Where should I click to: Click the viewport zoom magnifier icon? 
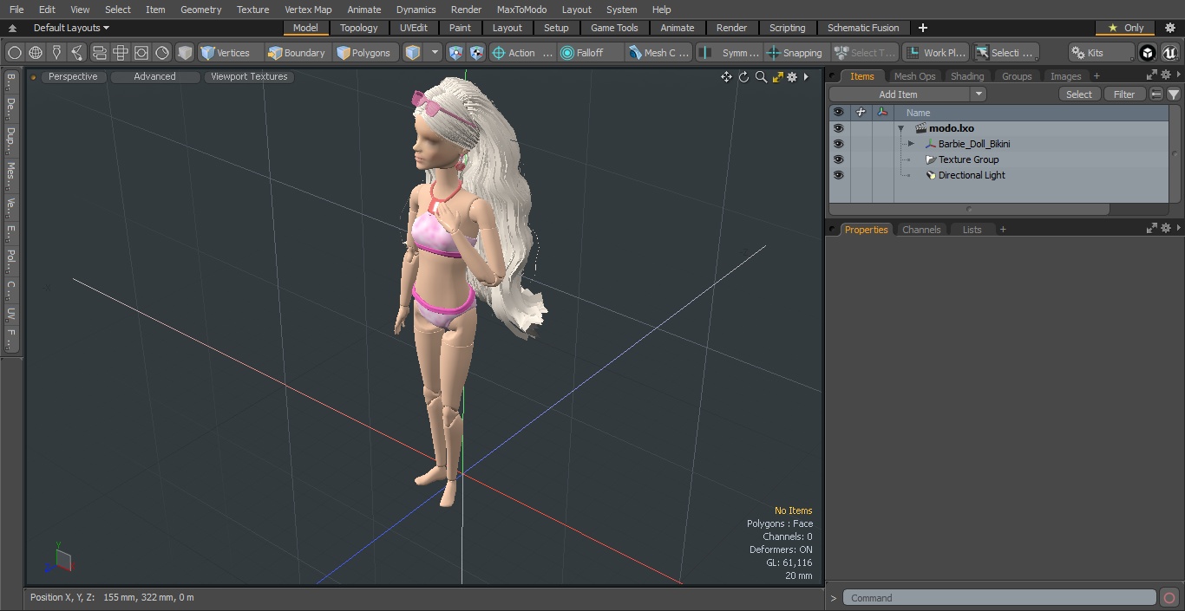(761, 77)
